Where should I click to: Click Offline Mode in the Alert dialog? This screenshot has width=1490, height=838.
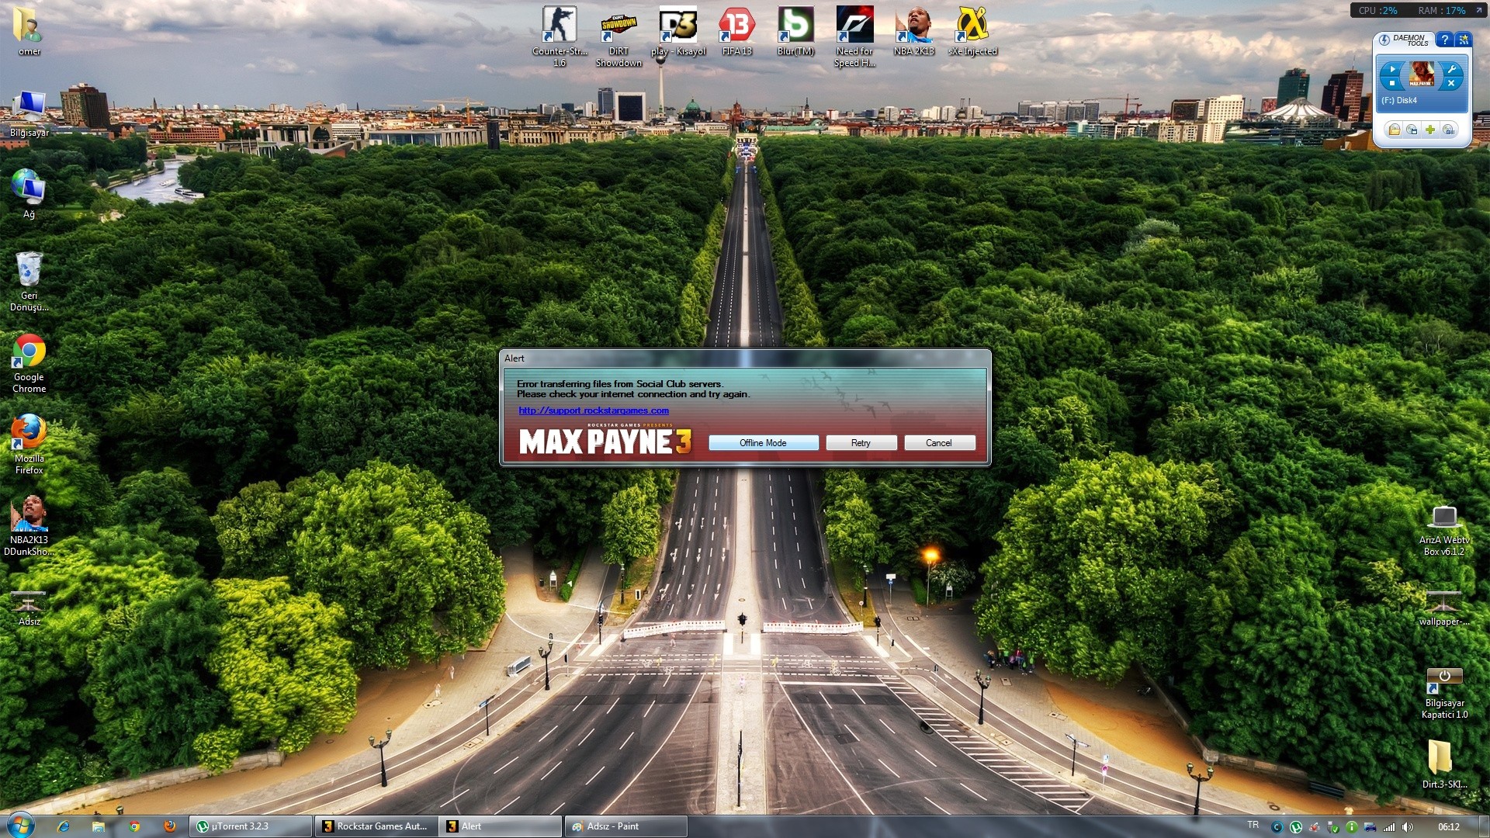click(x=763, y=442)
